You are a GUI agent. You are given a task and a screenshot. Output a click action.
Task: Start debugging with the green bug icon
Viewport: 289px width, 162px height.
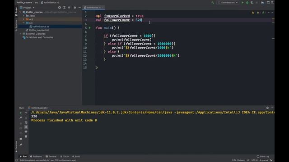(x=247, y=3)
